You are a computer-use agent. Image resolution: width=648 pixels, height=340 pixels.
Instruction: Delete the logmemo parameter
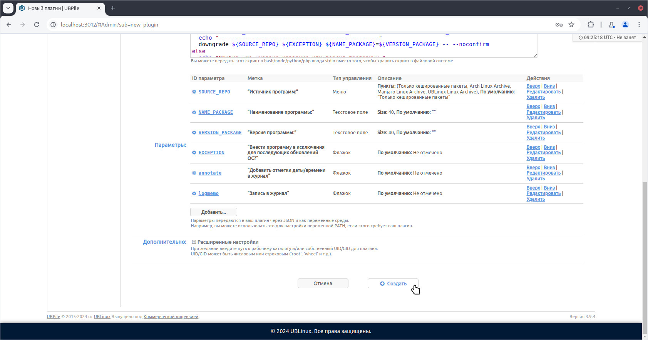[x=536, y=199]
